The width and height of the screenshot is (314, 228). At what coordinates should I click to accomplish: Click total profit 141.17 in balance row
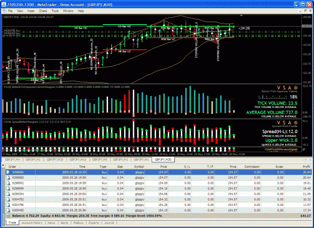[x=306, y=216]
